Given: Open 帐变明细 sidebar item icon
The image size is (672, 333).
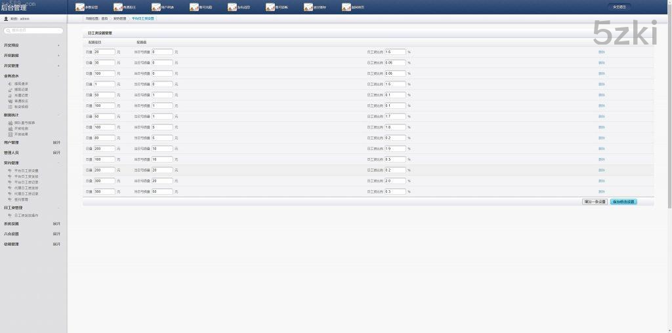Looking at the screenshot, I should pos(10,107).
